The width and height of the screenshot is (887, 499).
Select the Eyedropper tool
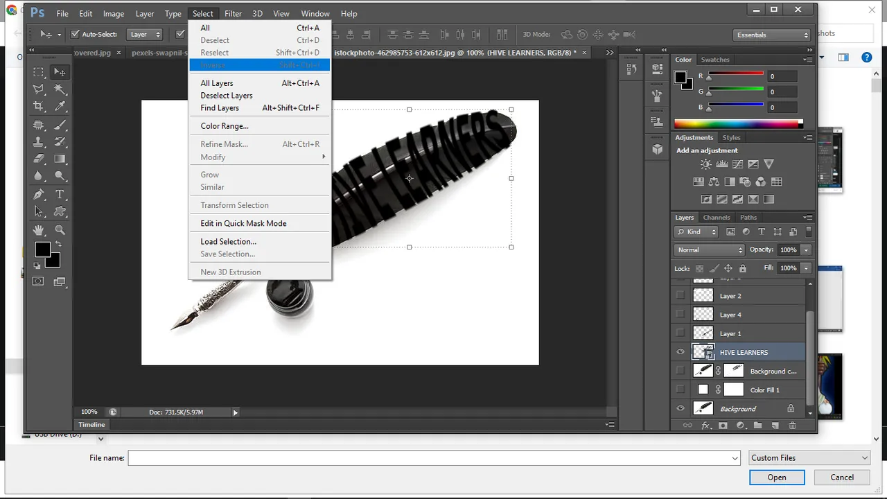point(60,107)
